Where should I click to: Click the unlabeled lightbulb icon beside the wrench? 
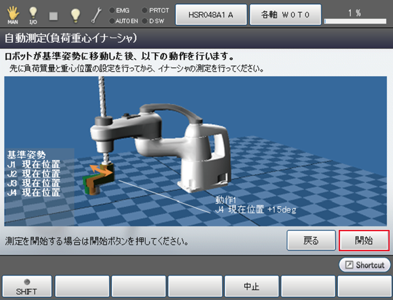(x=75, y=15)
